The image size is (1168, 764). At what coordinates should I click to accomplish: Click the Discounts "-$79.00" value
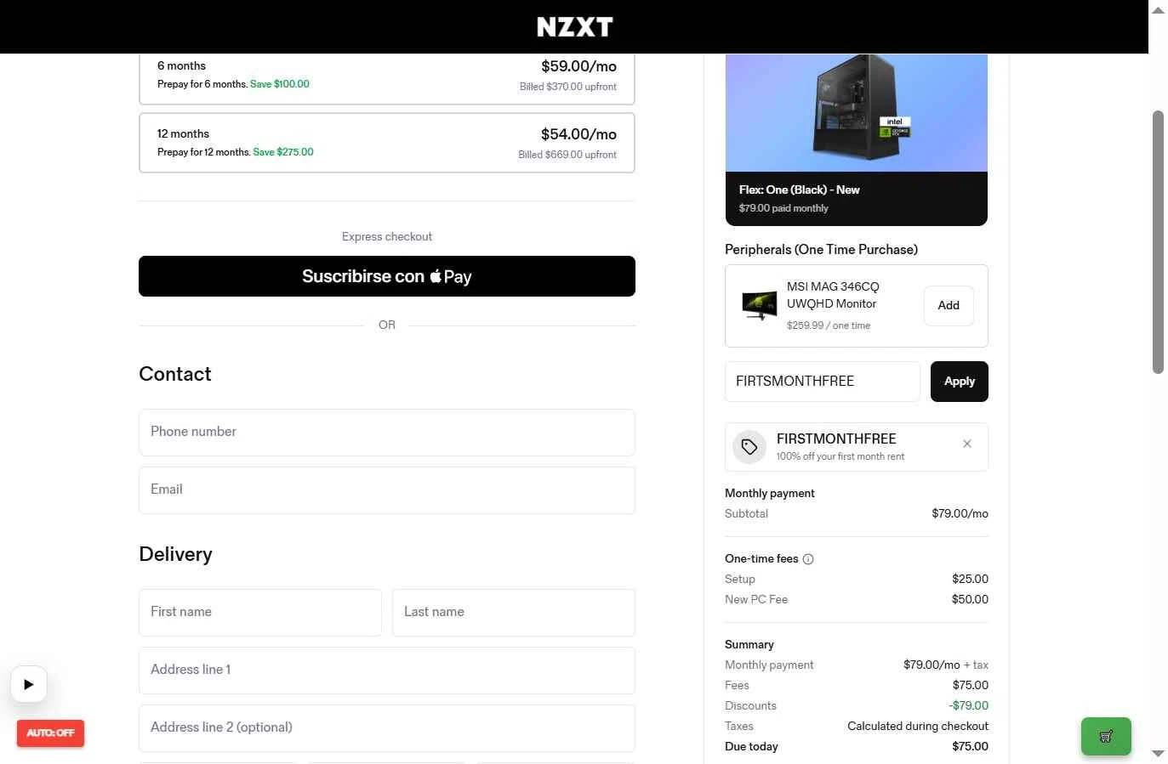[968, 705]
